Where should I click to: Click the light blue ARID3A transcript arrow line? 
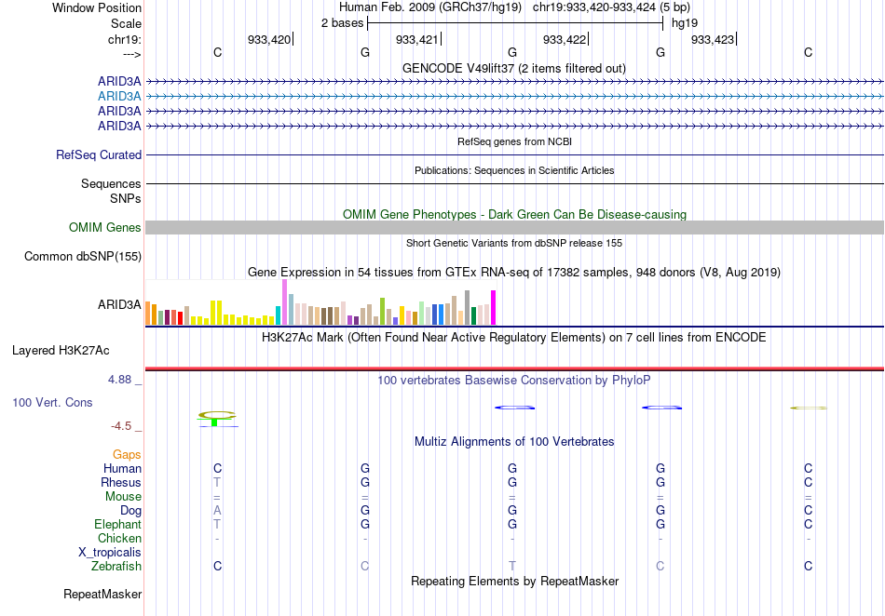514,97
